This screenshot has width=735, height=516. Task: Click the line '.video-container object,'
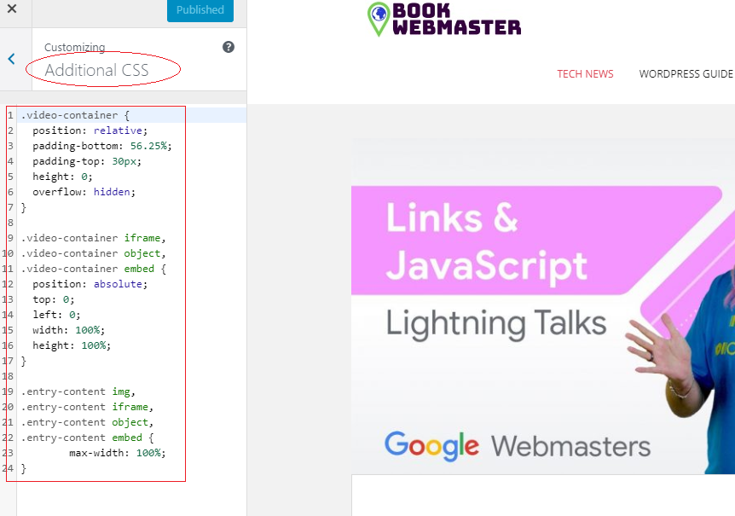click(93, 253)
